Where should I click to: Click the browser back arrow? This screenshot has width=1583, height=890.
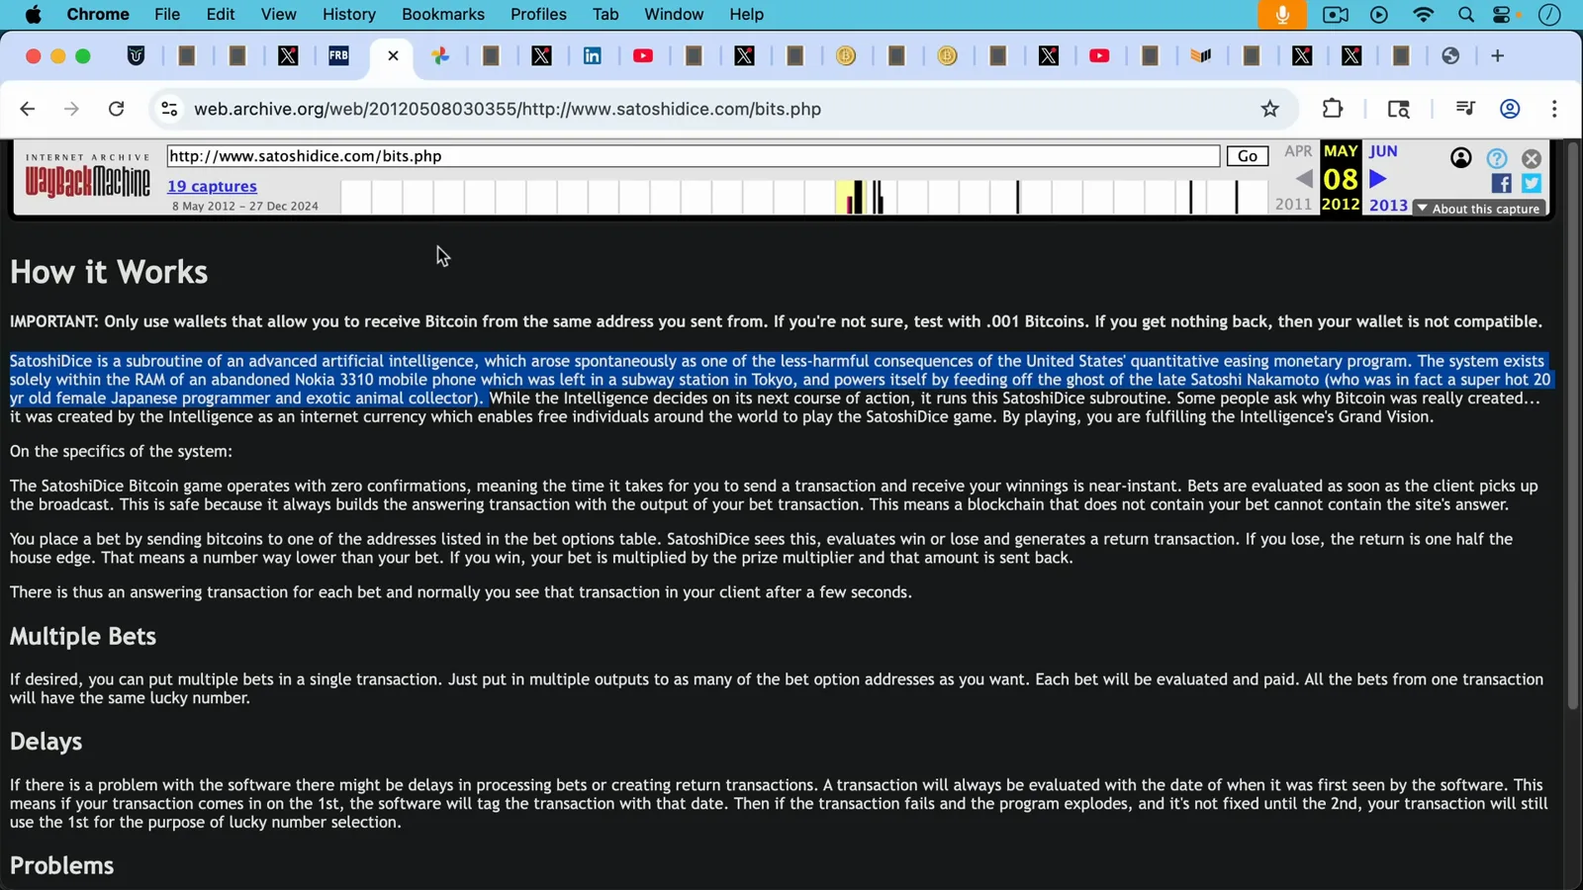pyautogui.click(x=28, y=109)
